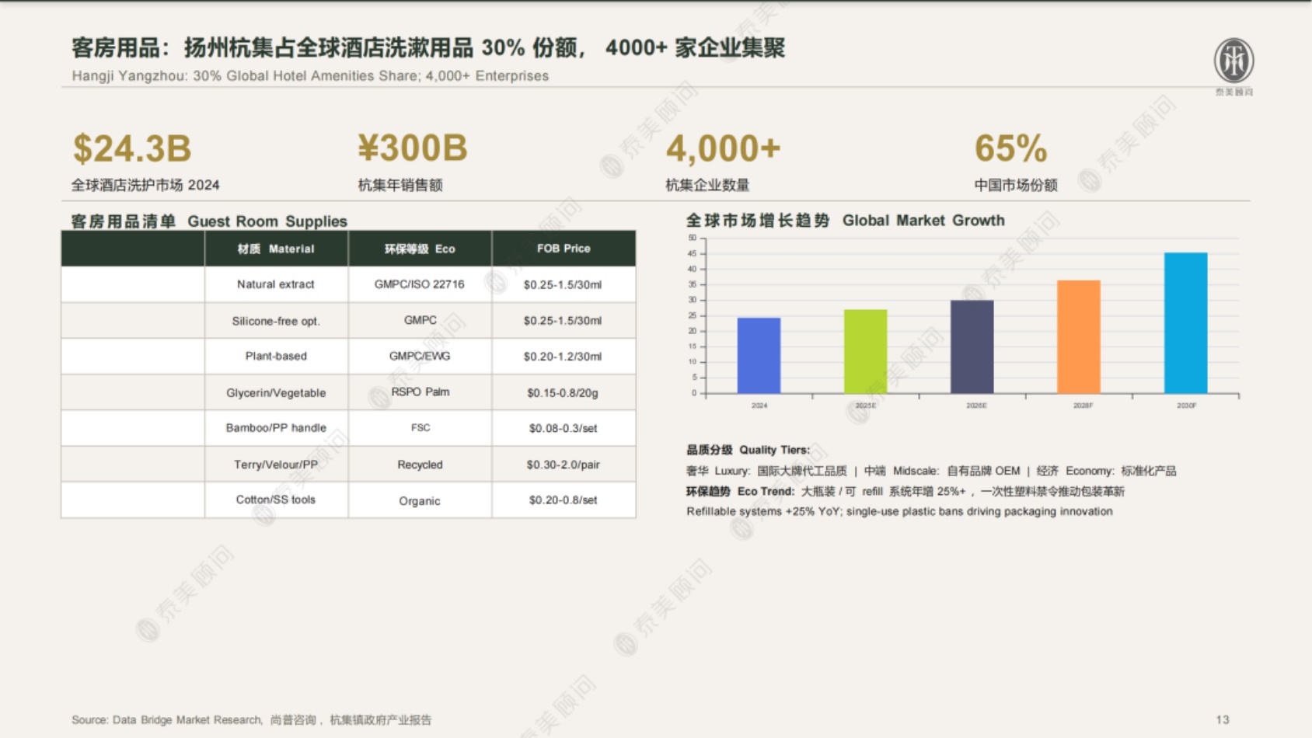The width and height of the screenshot is (1312, 738).
Task: Click the heading '全球市场增长趋势 Global Market Growth'
Action: tap(846, 221)
